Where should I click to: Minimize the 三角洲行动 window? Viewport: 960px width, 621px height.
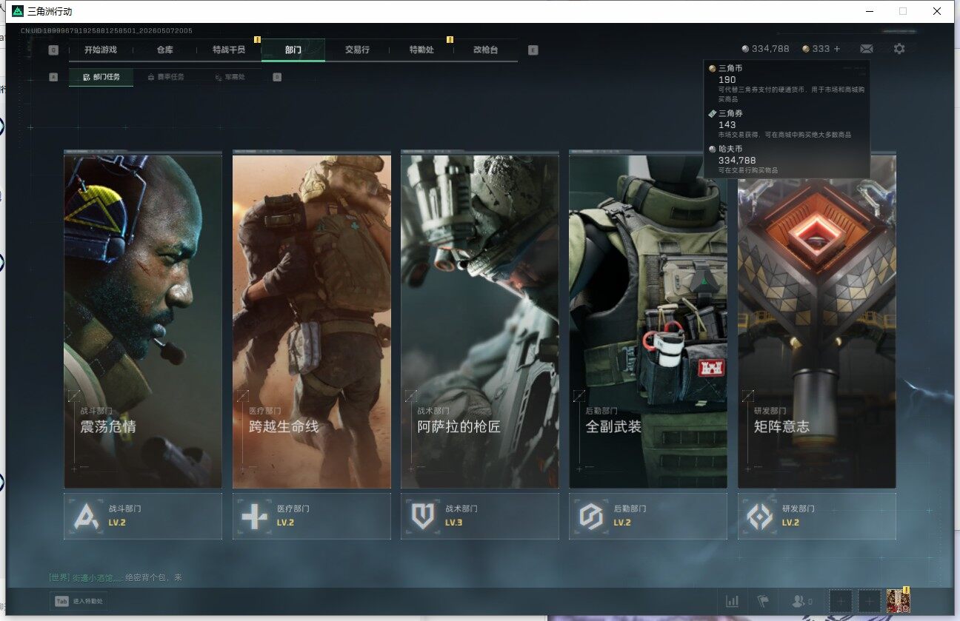870,11
